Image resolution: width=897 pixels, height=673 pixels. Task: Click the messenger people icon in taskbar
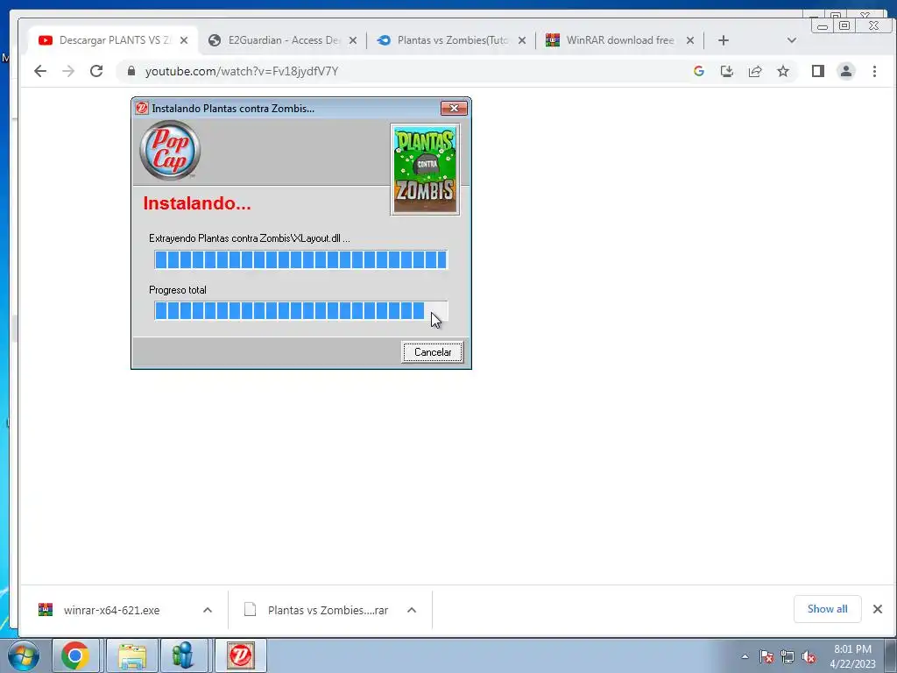click(183, 655)
